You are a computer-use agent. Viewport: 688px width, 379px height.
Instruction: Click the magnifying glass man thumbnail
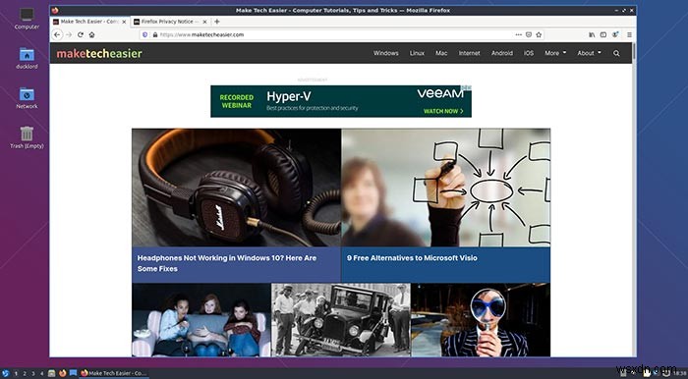tap(481, 320)
